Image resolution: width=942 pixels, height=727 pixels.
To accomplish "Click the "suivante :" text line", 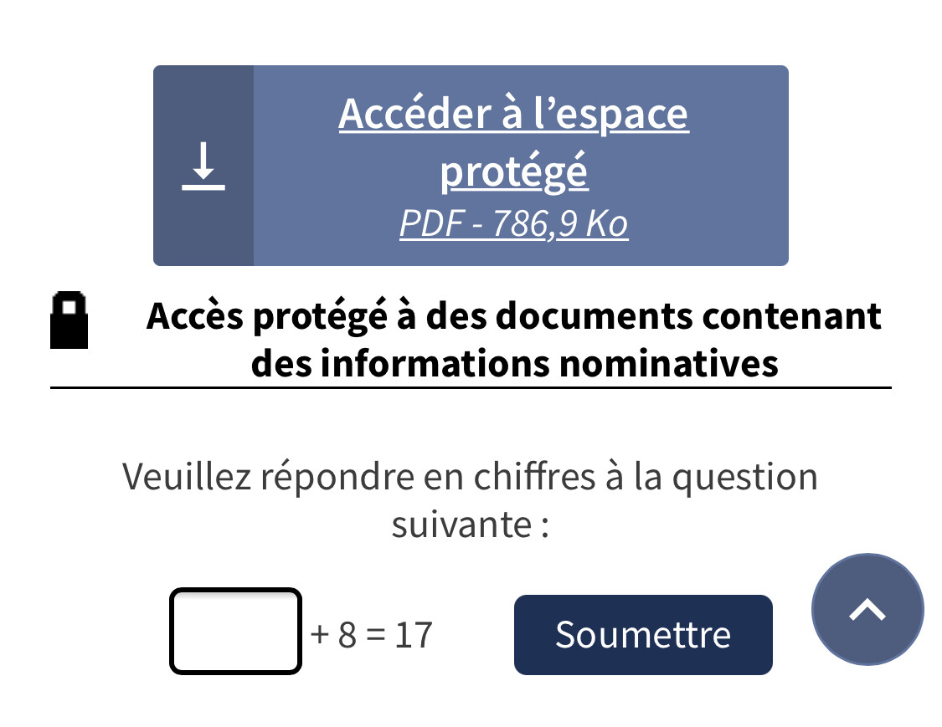I will [471, 525].
